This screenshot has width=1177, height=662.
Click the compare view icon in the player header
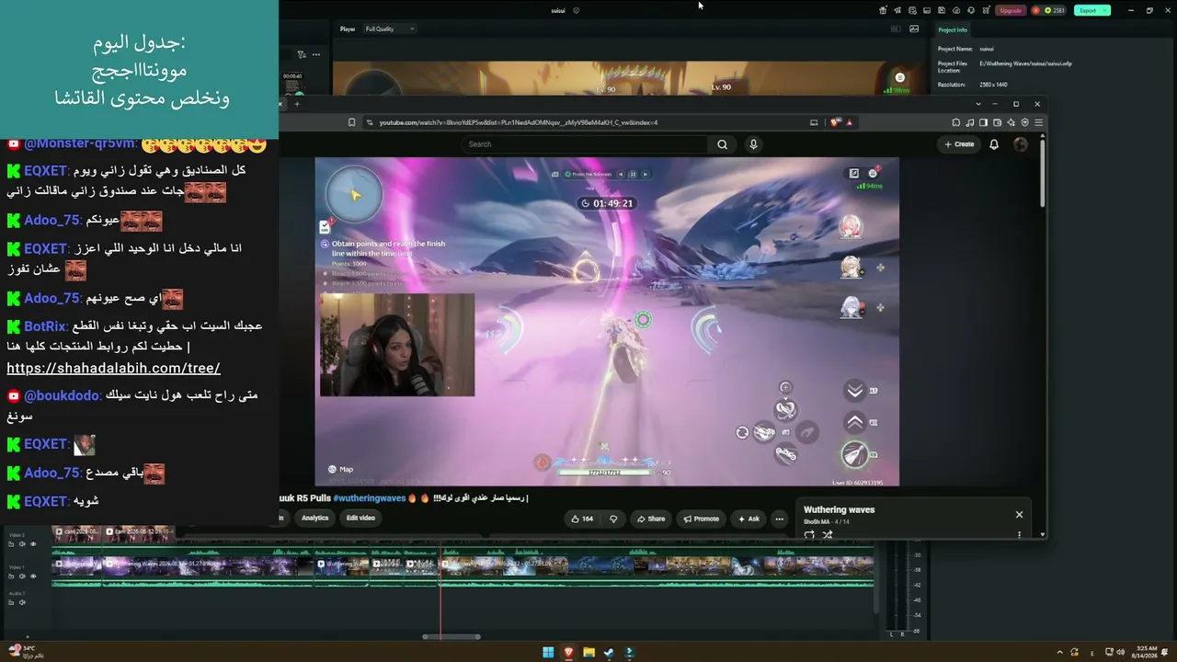(x=896, y=29)
